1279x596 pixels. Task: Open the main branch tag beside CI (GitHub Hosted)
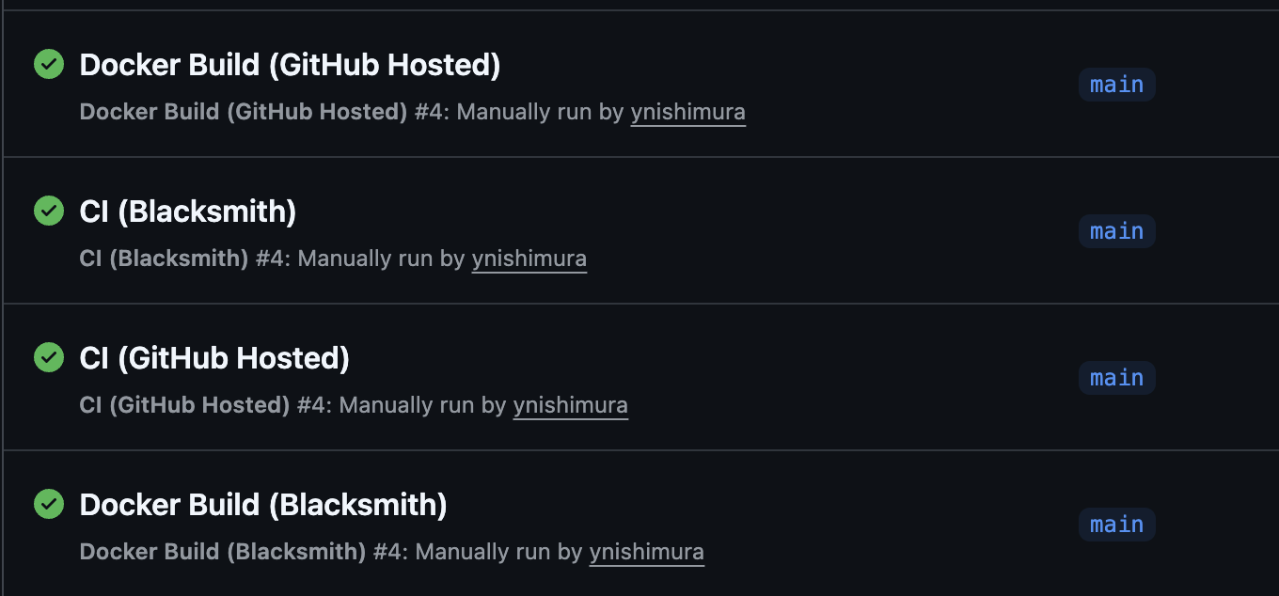coord(1116,378)
